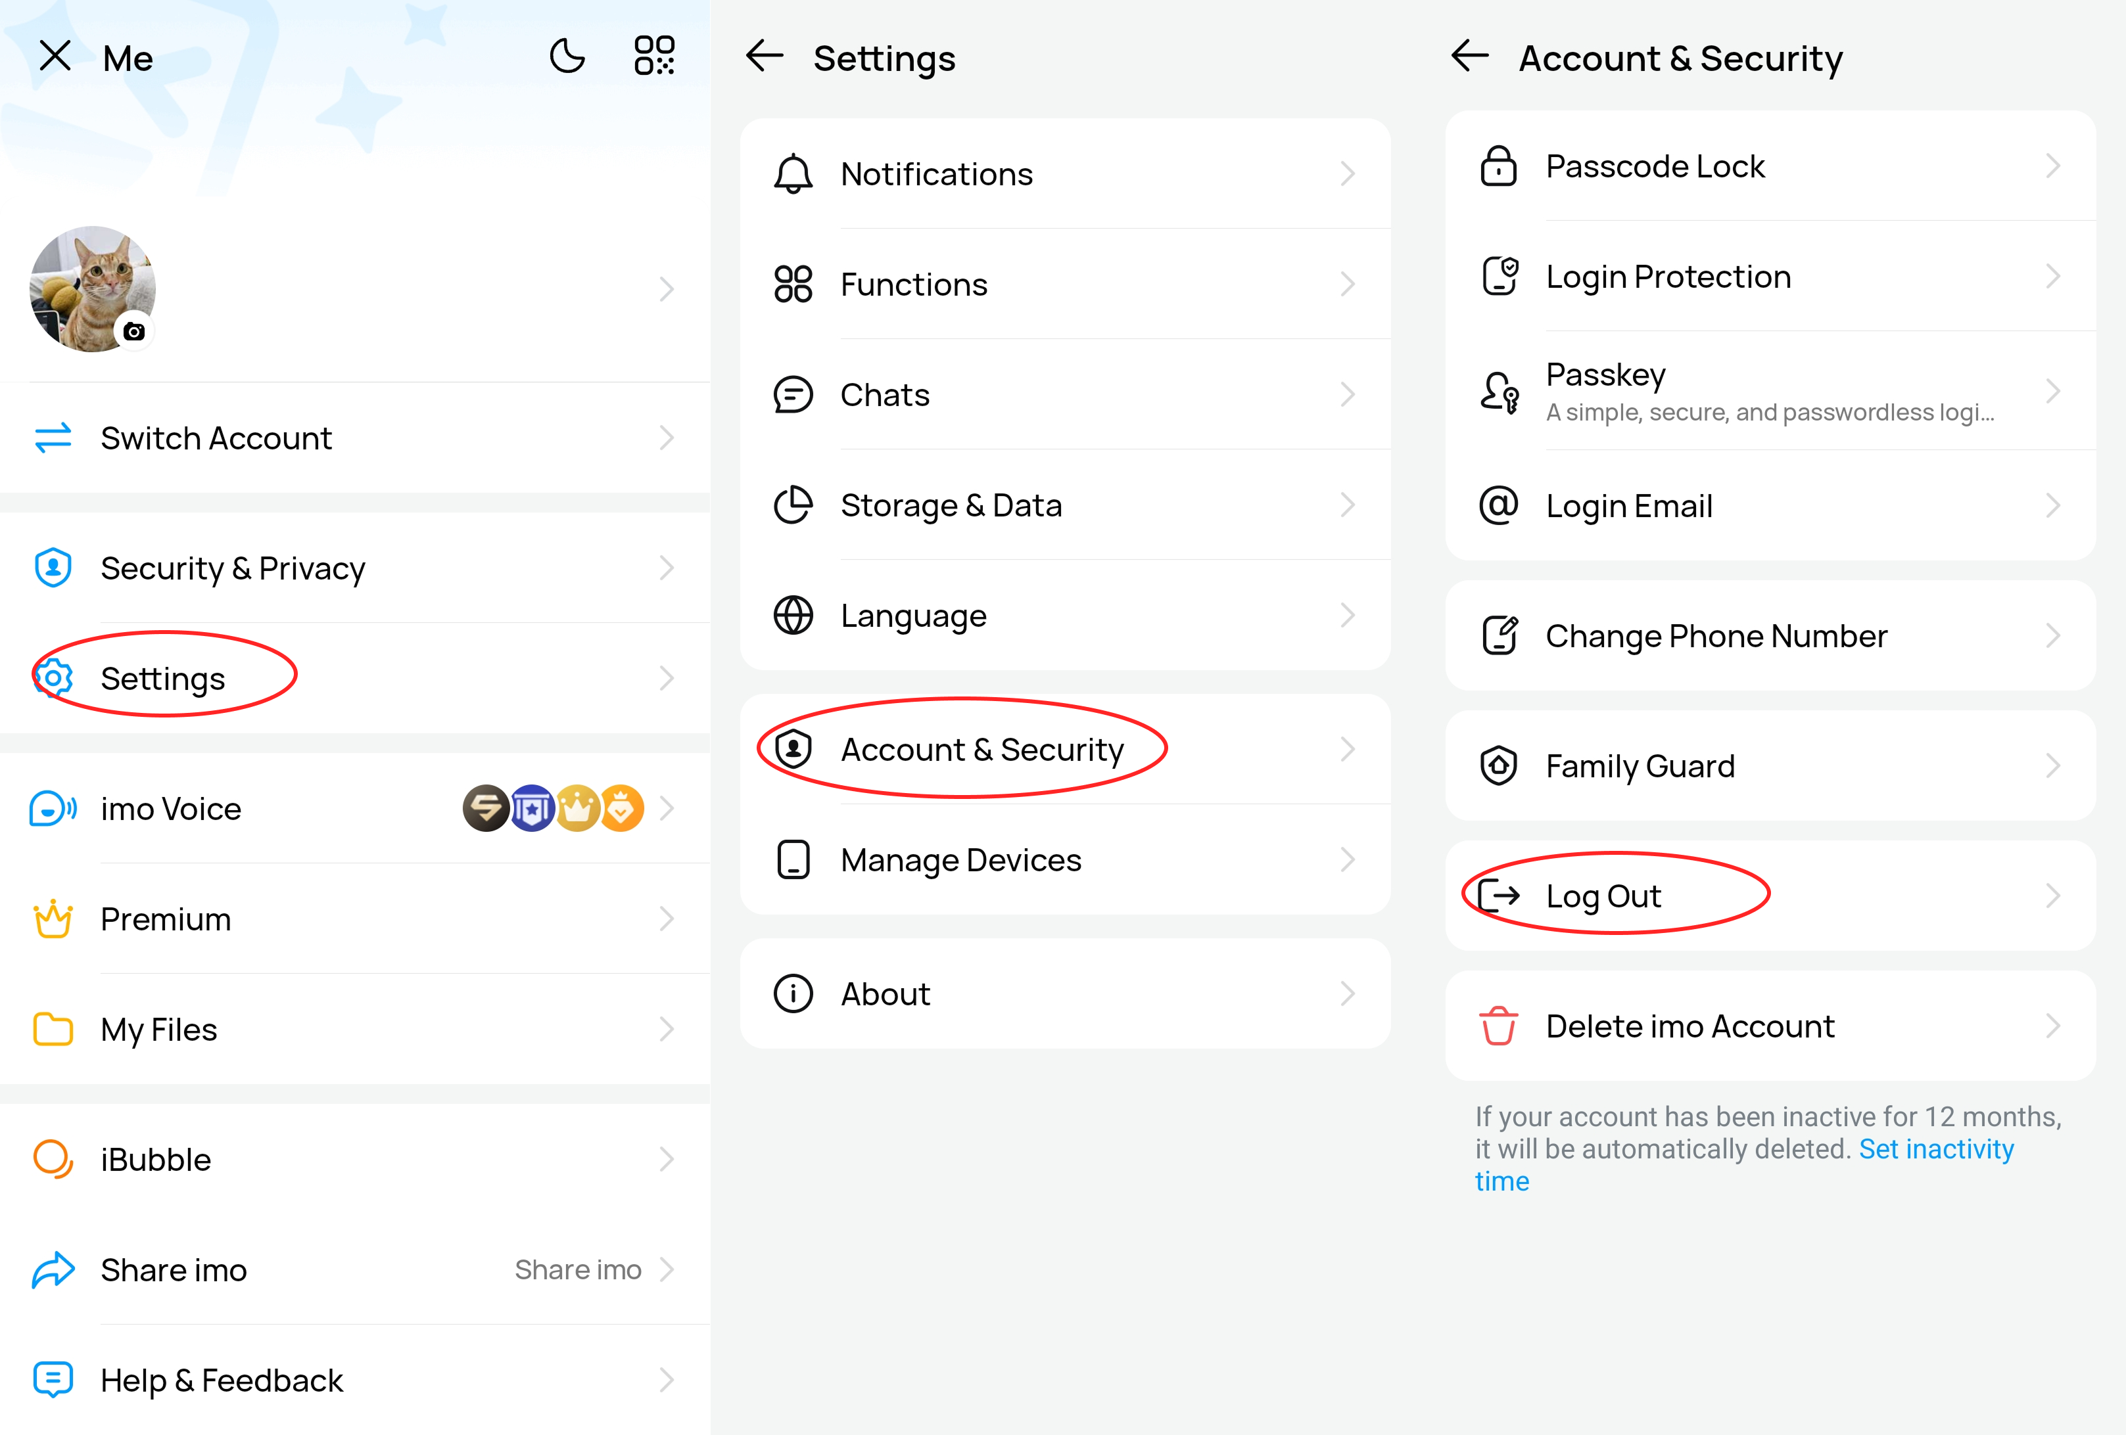Click the Language globe icon

tap(793, 616)
